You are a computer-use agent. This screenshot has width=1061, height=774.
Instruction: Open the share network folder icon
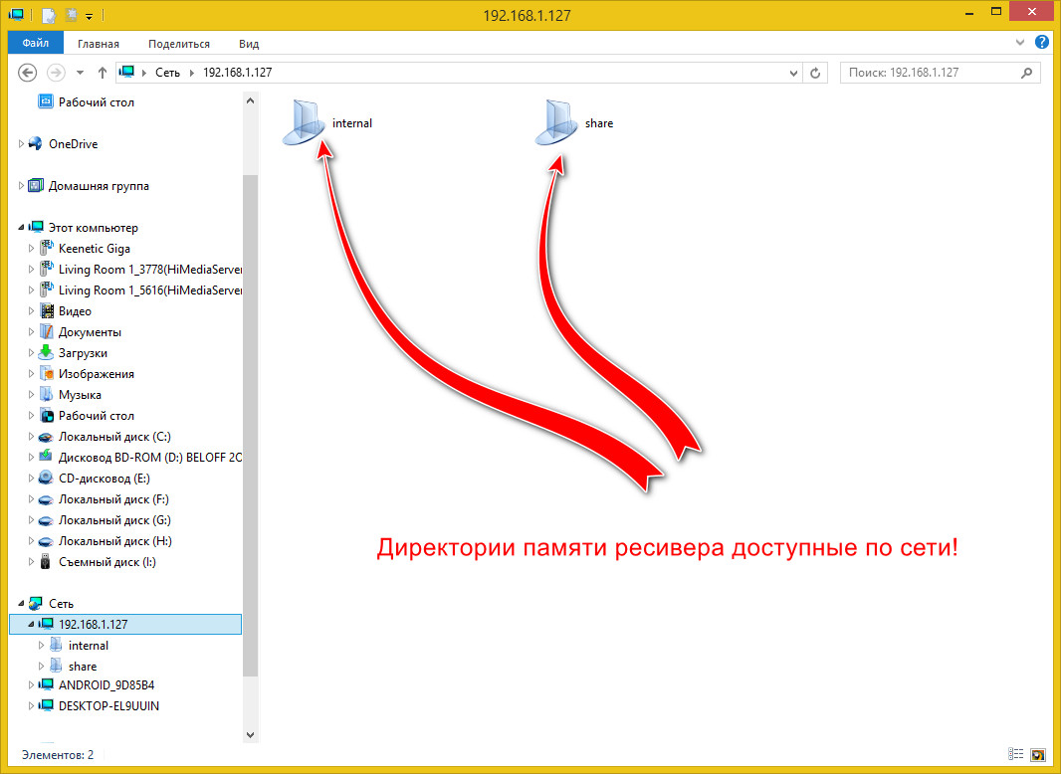tap(556, 122)
